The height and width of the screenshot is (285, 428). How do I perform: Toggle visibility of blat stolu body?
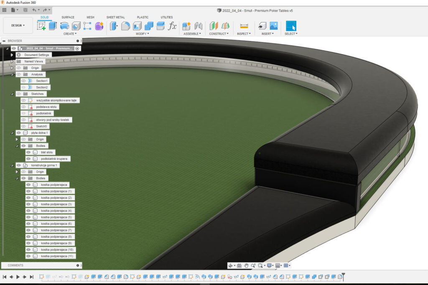28,152
